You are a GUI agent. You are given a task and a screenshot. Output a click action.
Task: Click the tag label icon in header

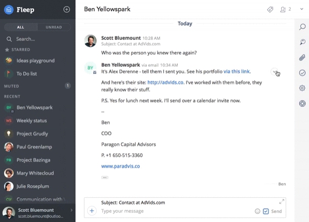(x=270, y=10)
